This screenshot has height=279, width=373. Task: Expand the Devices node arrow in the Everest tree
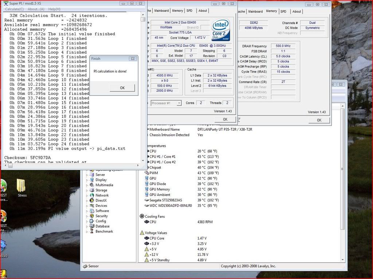(87, 206)
